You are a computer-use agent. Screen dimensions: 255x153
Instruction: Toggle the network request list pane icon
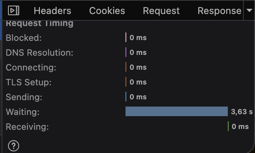click(14, 10)
